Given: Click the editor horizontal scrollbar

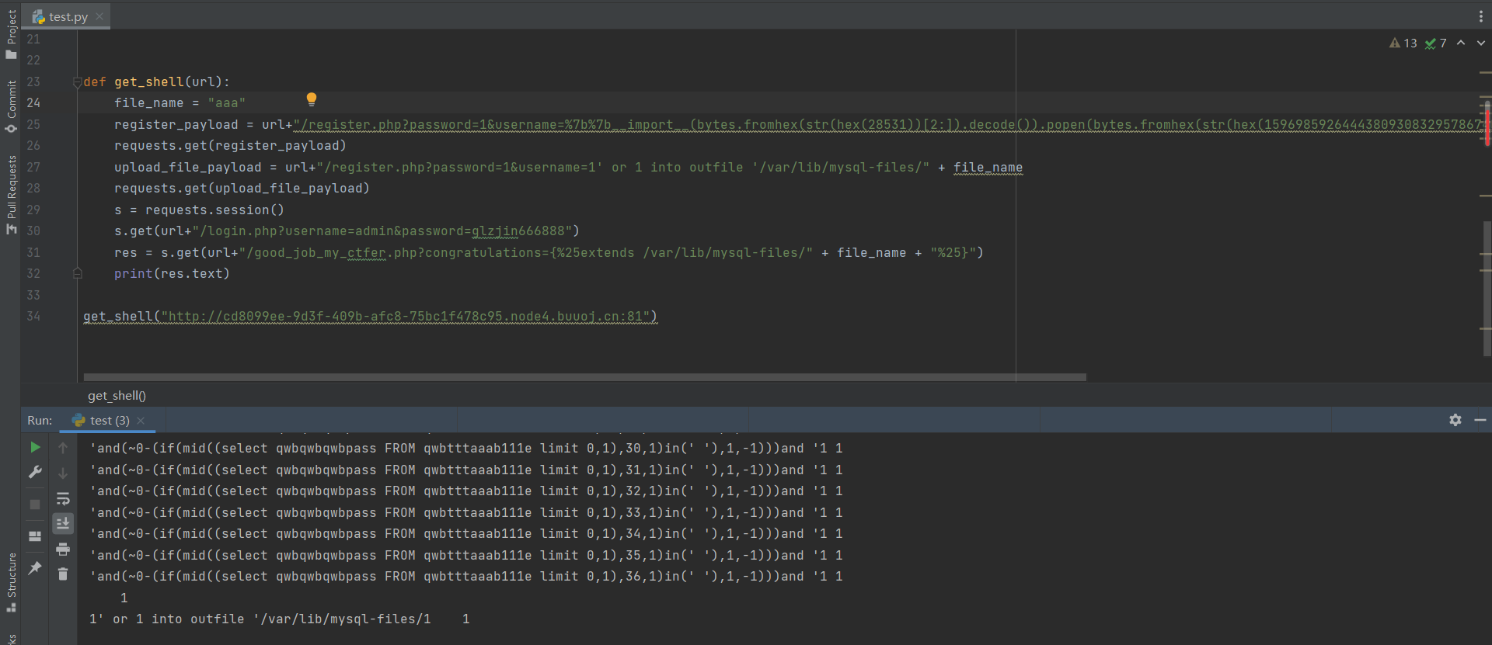Looking at the screenshot, I should pyautogui.click(x=584, y=377).
